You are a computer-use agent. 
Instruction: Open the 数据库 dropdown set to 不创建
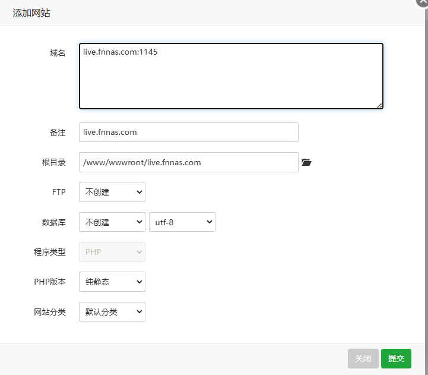tap(112, 222)
